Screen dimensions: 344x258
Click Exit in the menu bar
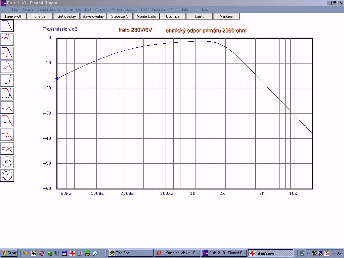click(205, 9)
